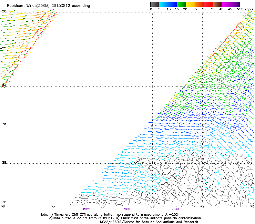Screen dimensions: 255x224
Task: Click the yellow 20–25 knots legend swatch
Action: pyautogui.click(x=190, y=4)
